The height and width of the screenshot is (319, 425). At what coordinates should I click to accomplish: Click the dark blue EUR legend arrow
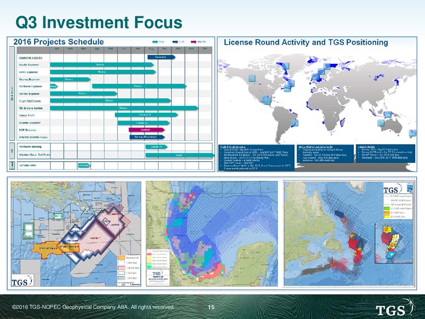tap(175, 42)
